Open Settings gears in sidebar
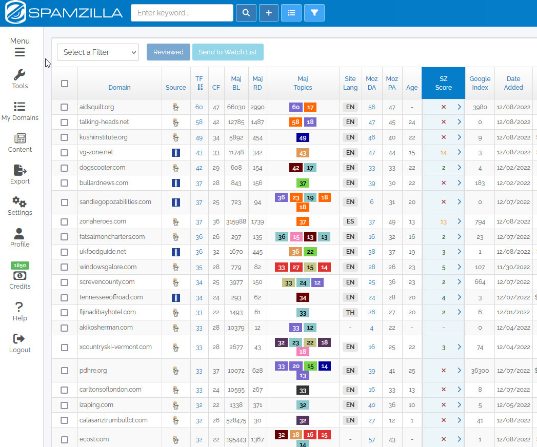Viewport: 537px width, 447px height. [20, 206]
